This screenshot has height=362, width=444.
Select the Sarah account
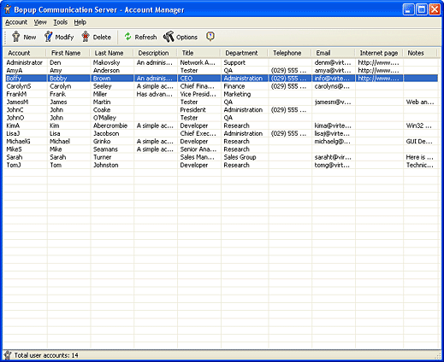222,157
